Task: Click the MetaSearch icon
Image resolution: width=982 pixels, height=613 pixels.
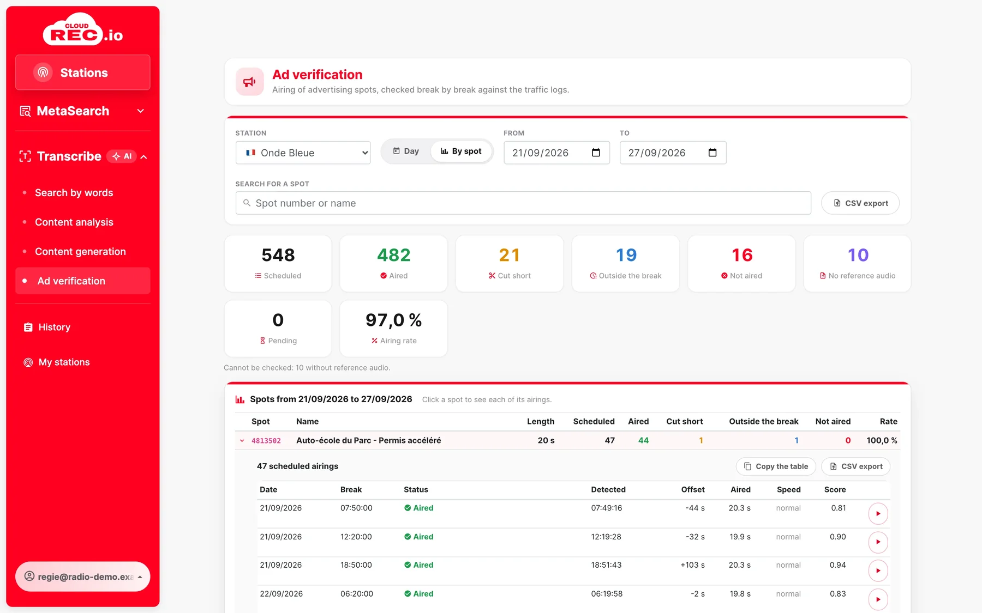Action: [x=25, y=111]
